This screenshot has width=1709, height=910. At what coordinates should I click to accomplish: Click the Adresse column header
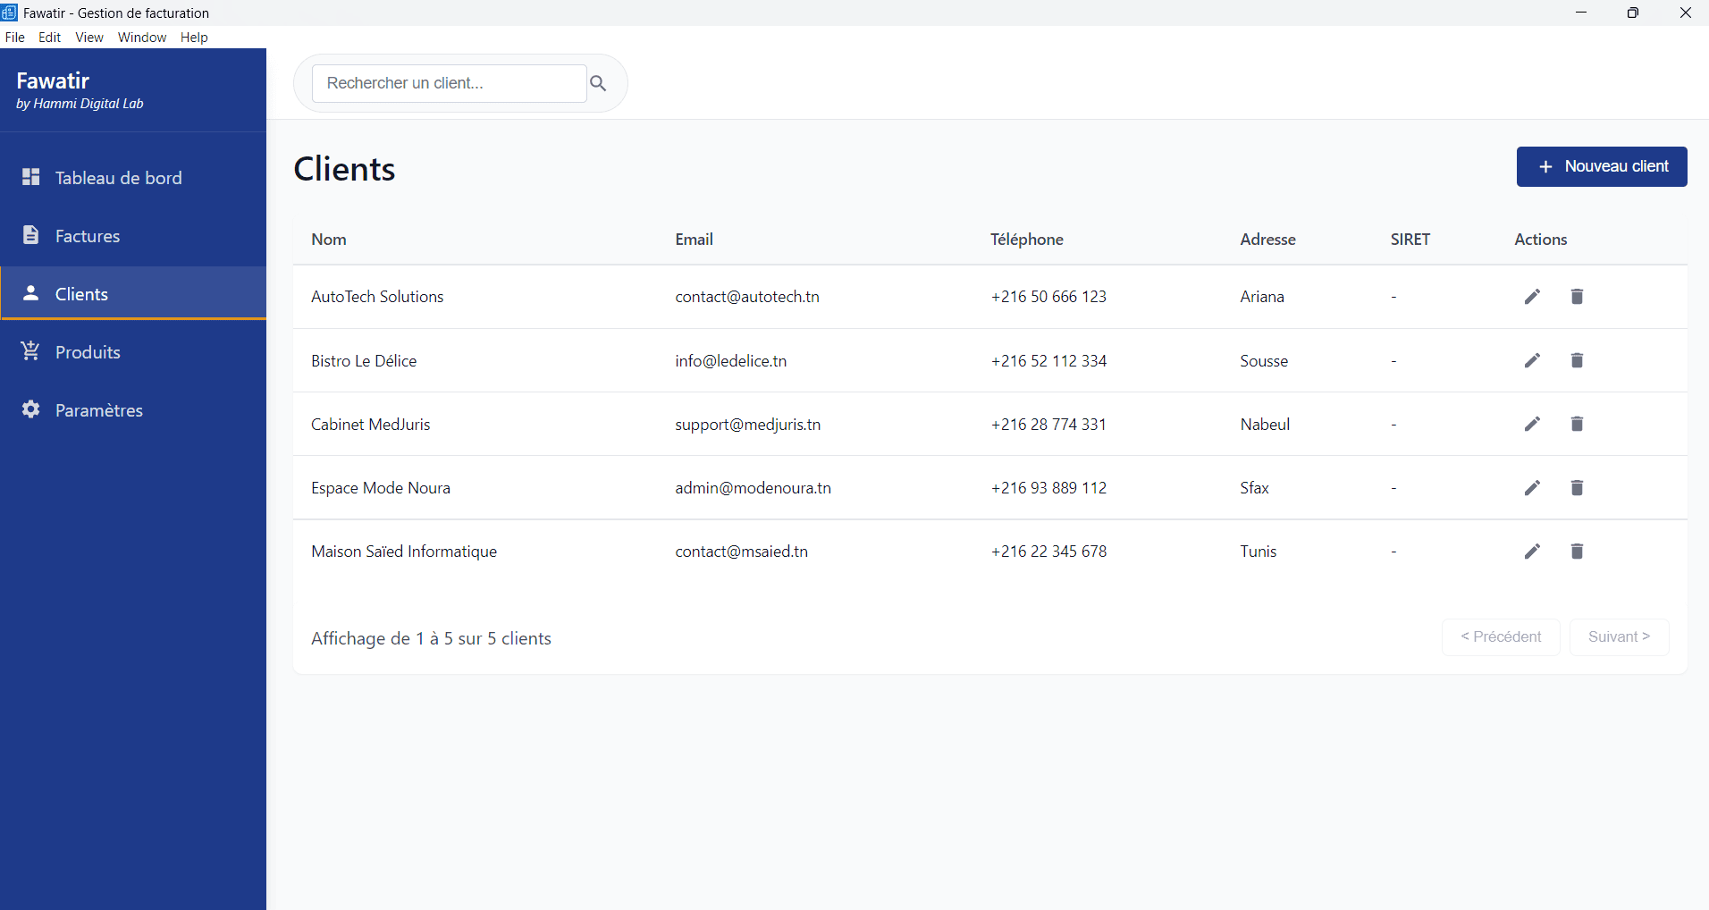[x=1267, y=240]
